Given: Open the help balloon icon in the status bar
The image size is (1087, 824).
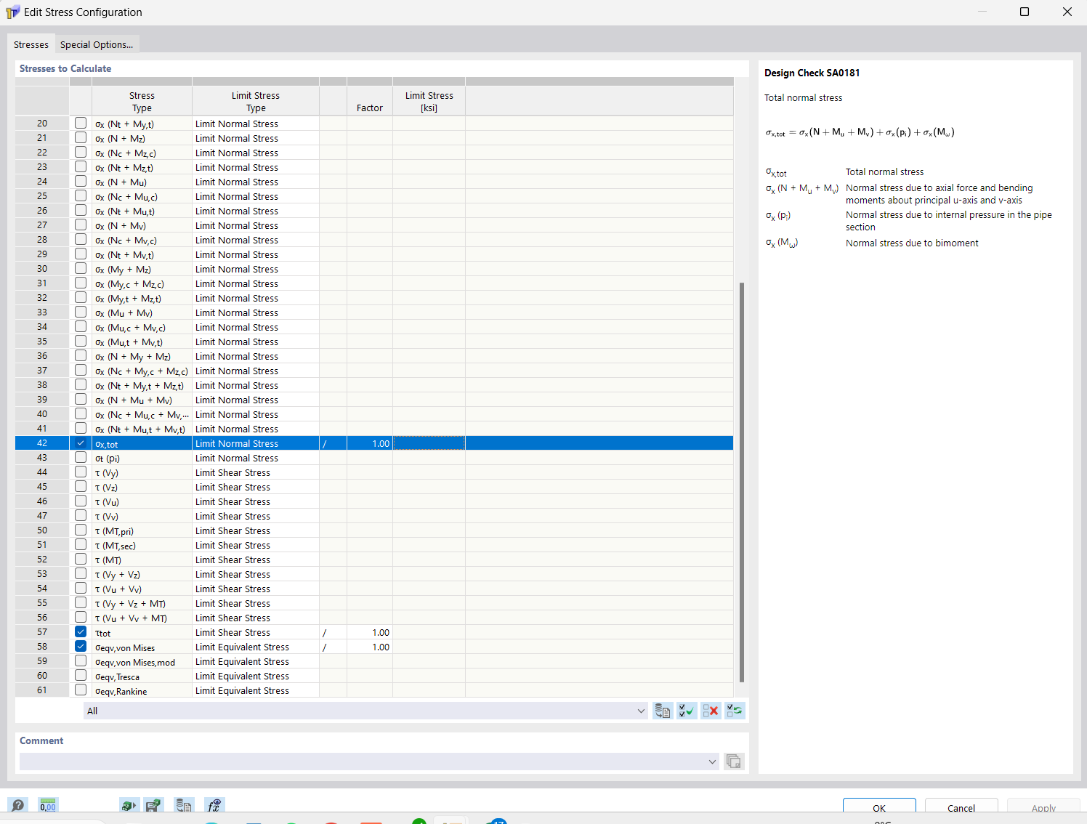Looking at the screenshot, I should pos(17,805).
